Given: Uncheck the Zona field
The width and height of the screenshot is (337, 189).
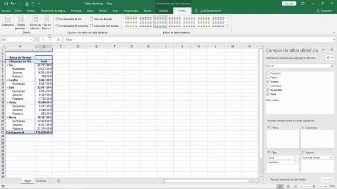Looking at the screenshot, I should (x=268, y=94).
